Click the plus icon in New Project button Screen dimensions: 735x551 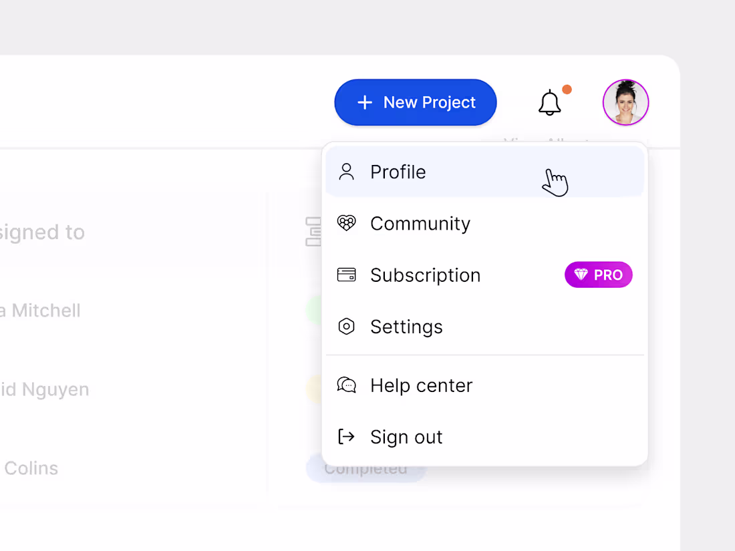pos(365,102)
